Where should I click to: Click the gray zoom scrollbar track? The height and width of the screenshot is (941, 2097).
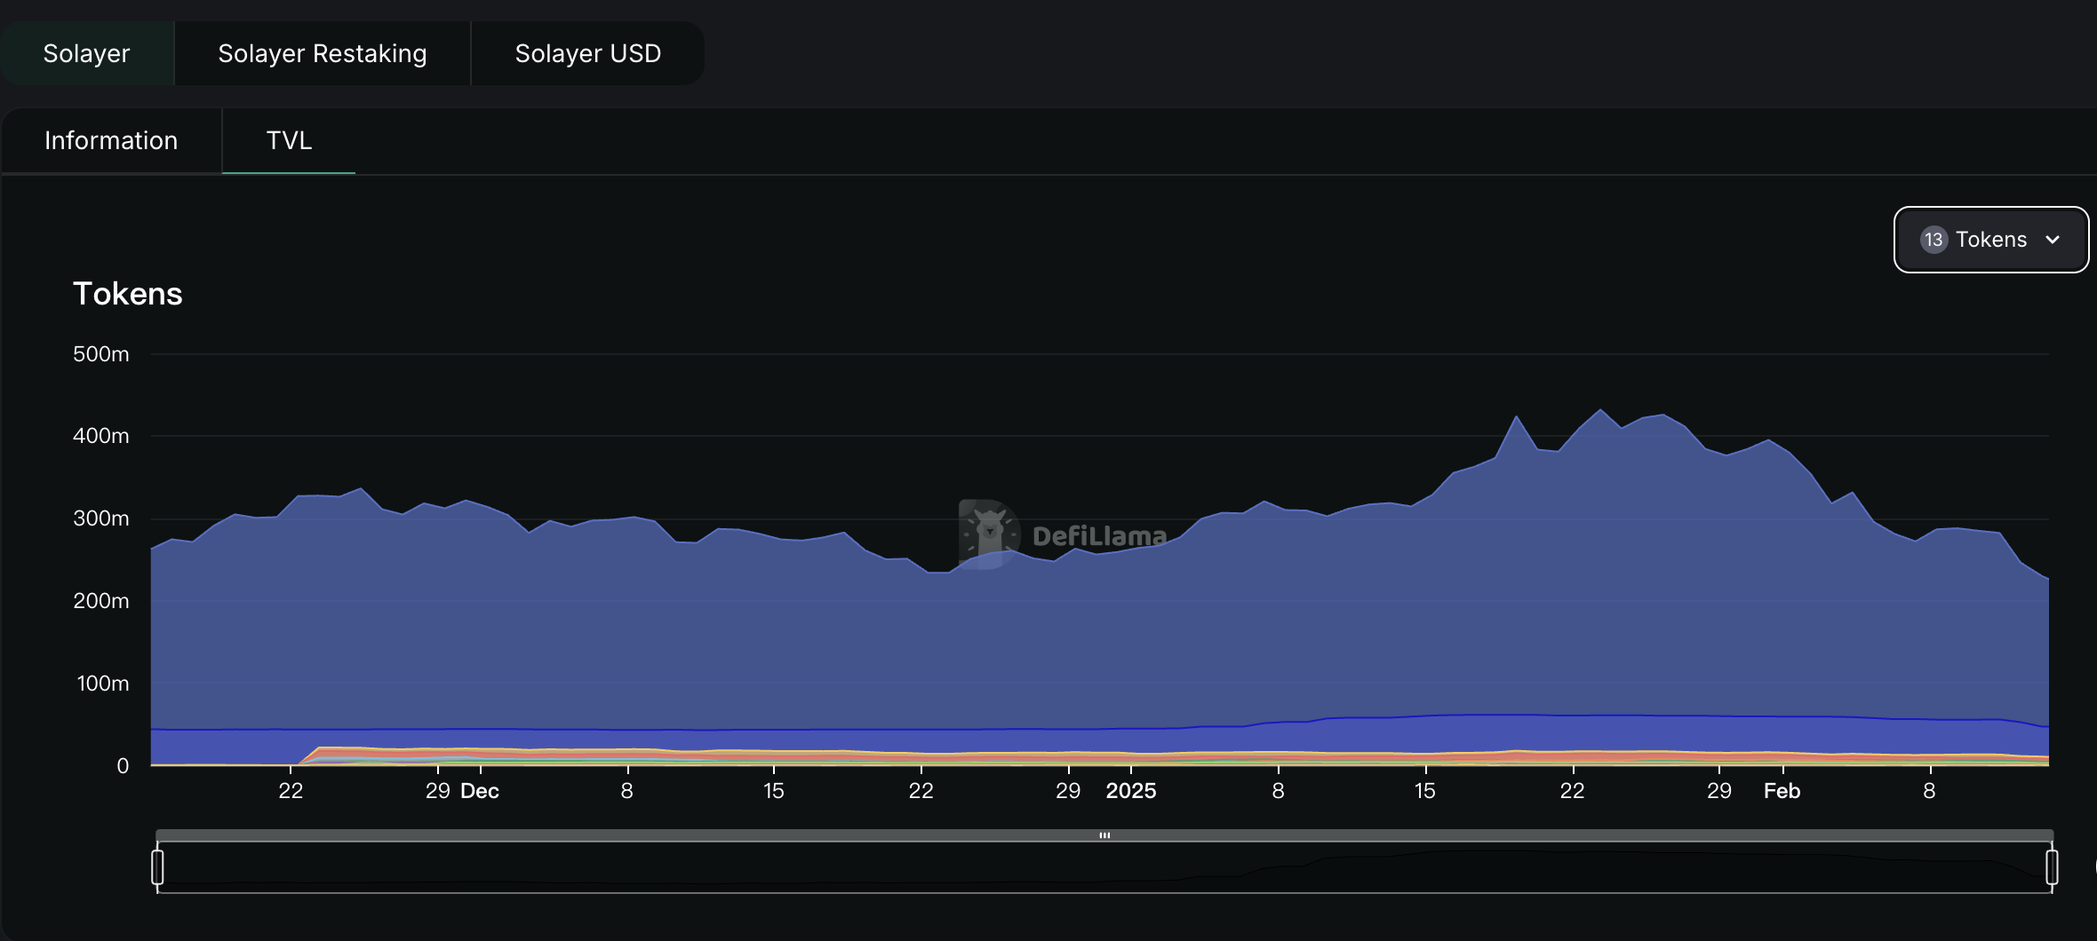click(1104, 835)
